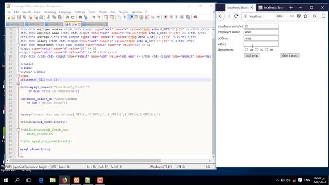This screenshot has width=329, height=185.
Task: Start macro recording with red record icon
Action: 166,17
